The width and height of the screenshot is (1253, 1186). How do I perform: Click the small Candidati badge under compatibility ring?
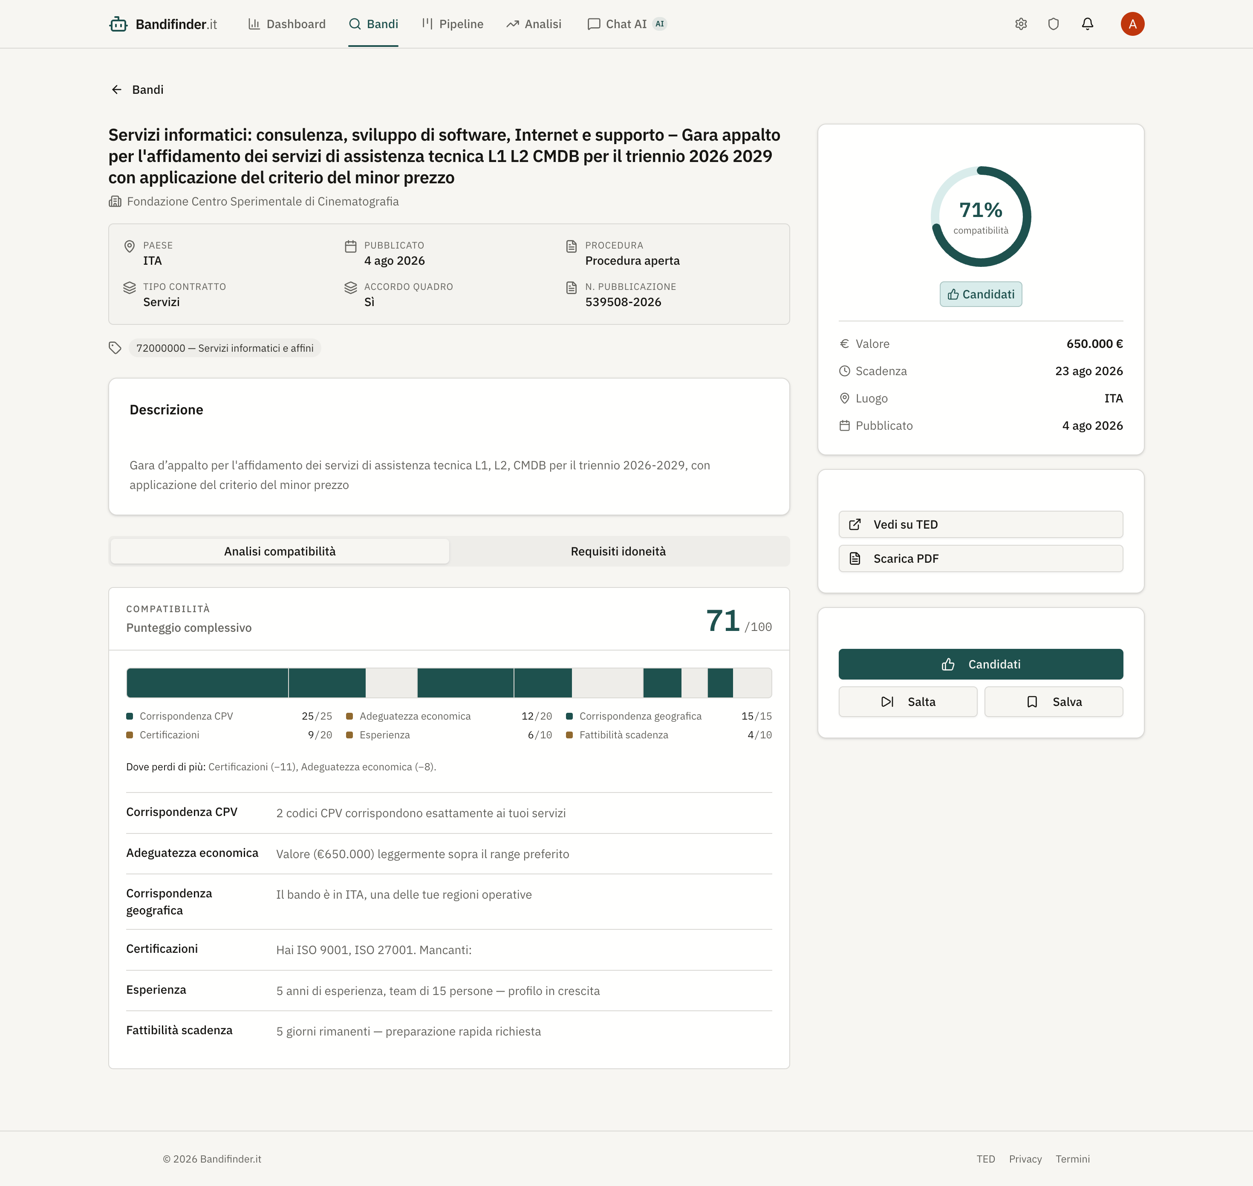click(981, 295)
